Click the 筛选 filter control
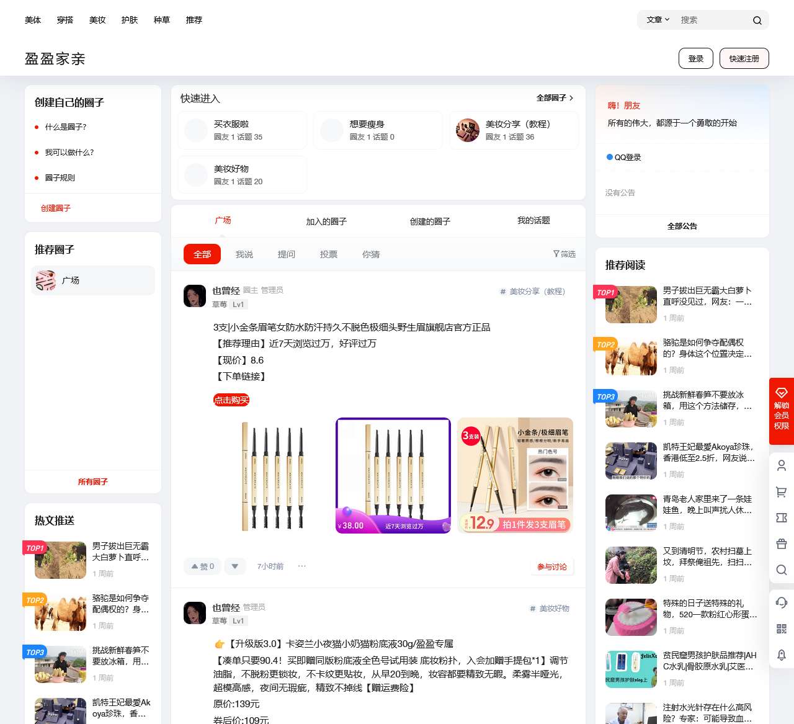The width and height of the screenshot is (794, 724). point(563,254)
